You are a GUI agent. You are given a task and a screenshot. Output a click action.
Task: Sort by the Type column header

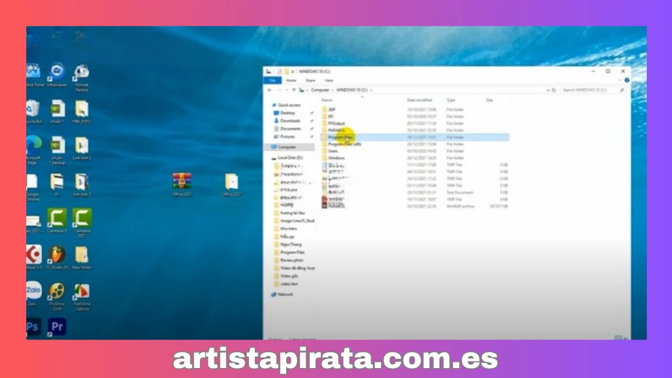[450, 100]
